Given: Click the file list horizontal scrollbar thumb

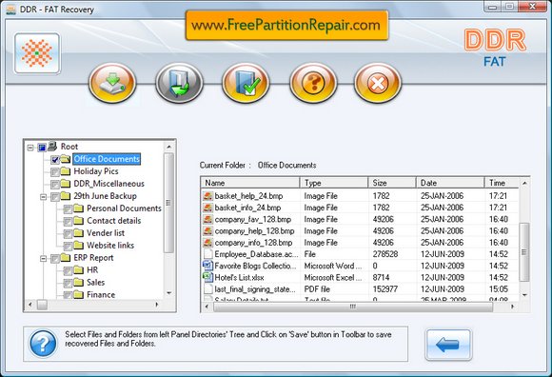Looking at the screenshot, I should point(353,307).
